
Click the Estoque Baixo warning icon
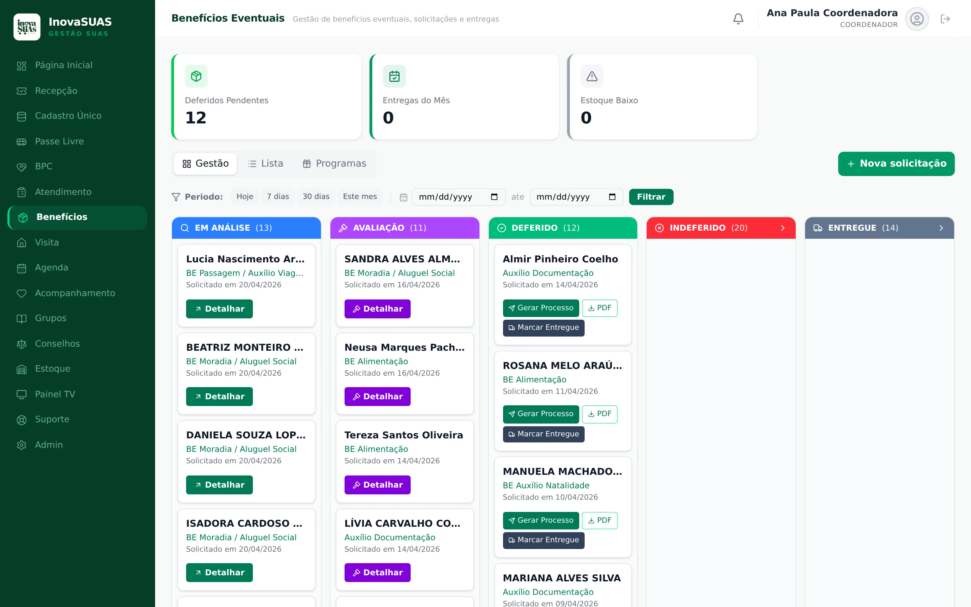point(592,76)
